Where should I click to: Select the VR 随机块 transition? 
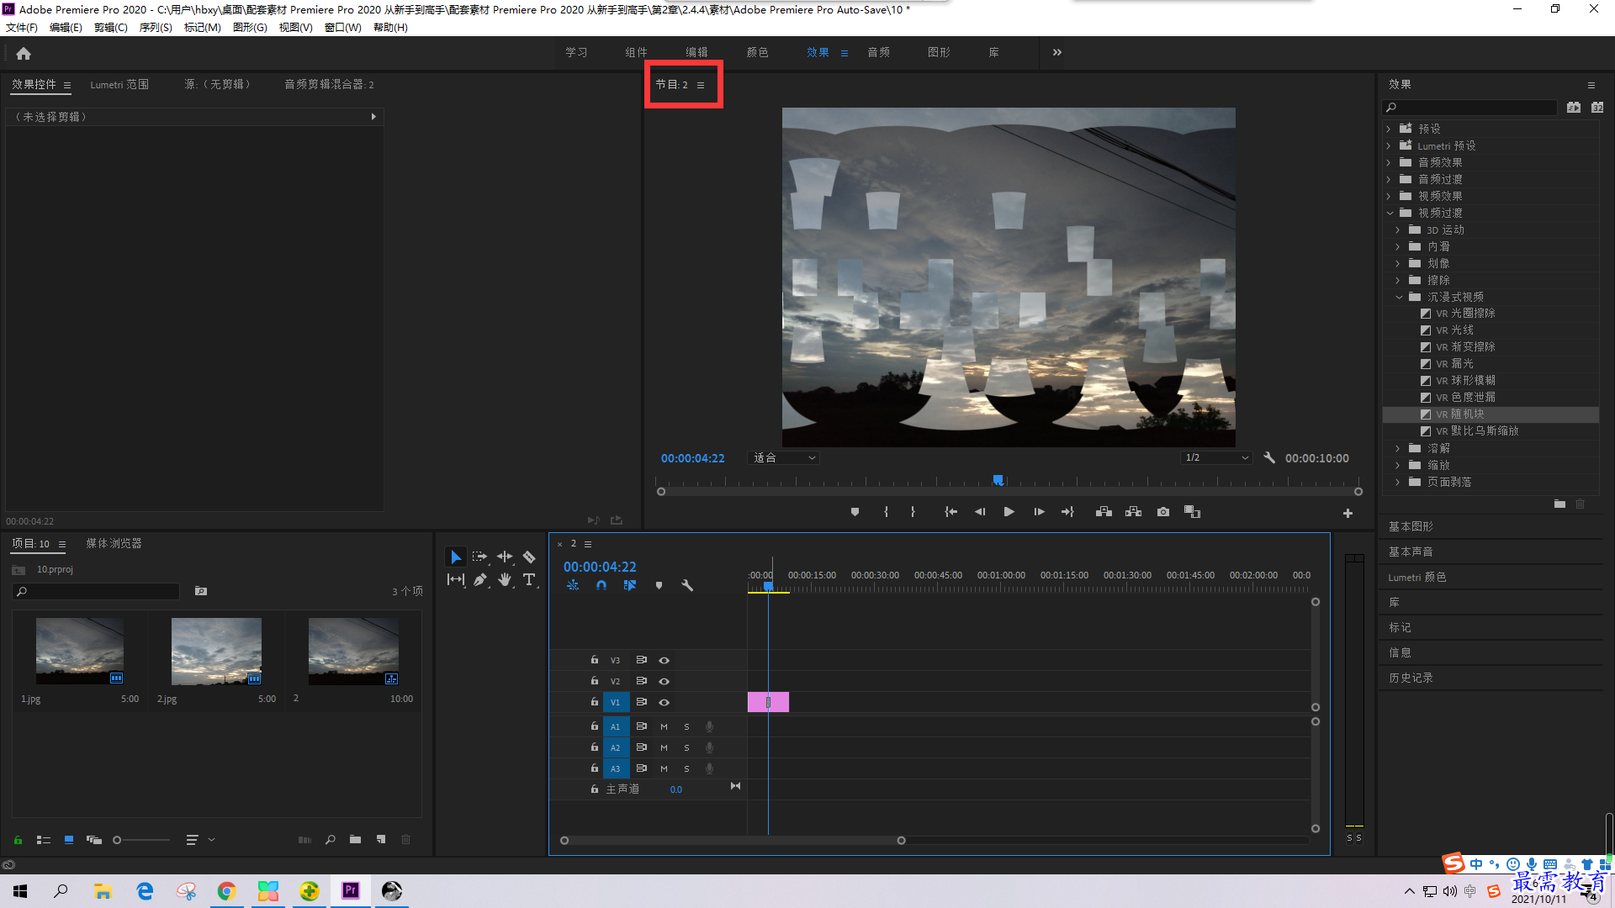[x=1459, y=414]
